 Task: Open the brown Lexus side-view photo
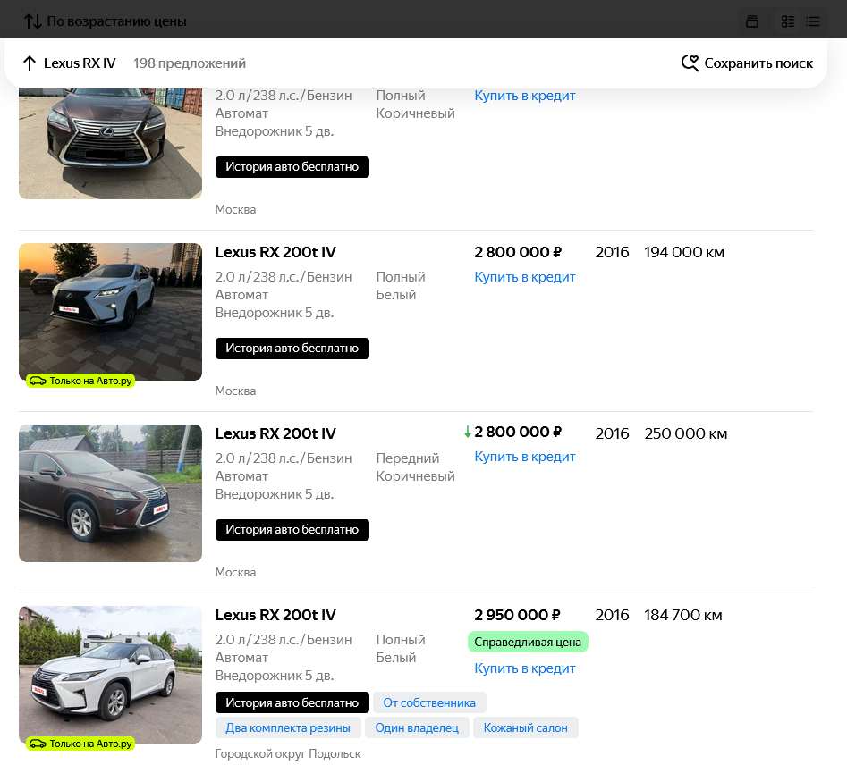tap(110, 493)
